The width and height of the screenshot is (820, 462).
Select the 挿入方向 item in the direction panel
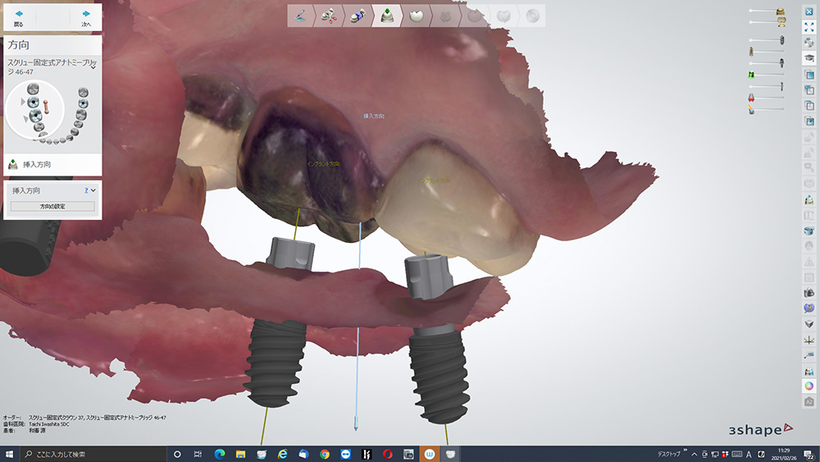[38, 164]
